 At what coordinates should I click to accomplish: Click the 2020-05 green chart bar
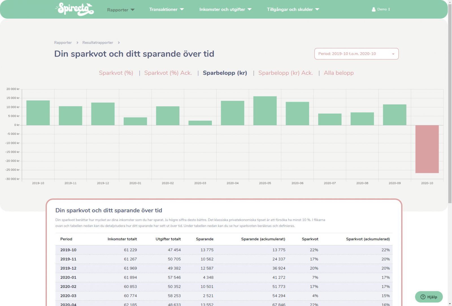pos(265,111)
